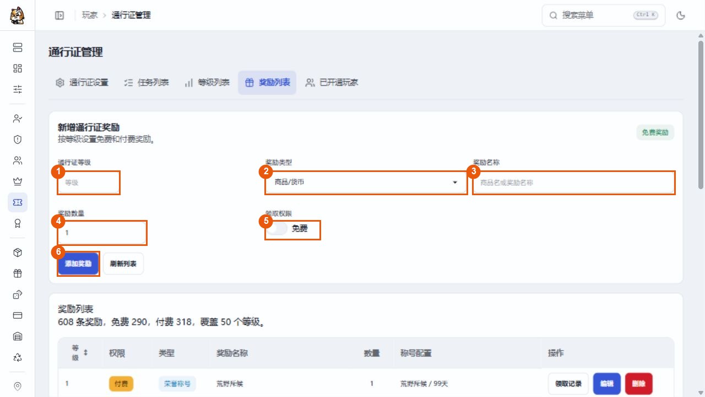Click the warehouse icon in sidebar

tap(18, 336)
